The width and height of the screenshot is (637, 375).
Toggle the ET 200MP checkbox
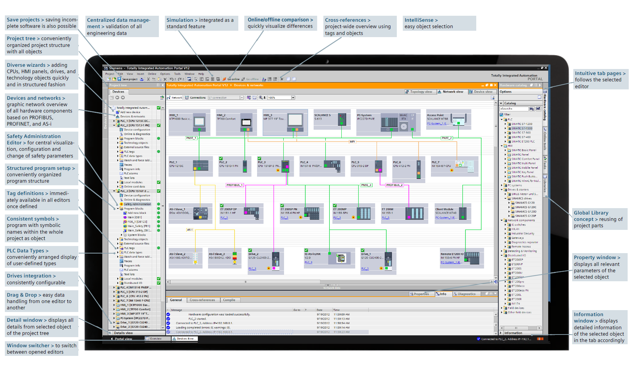tap(335, 205)
